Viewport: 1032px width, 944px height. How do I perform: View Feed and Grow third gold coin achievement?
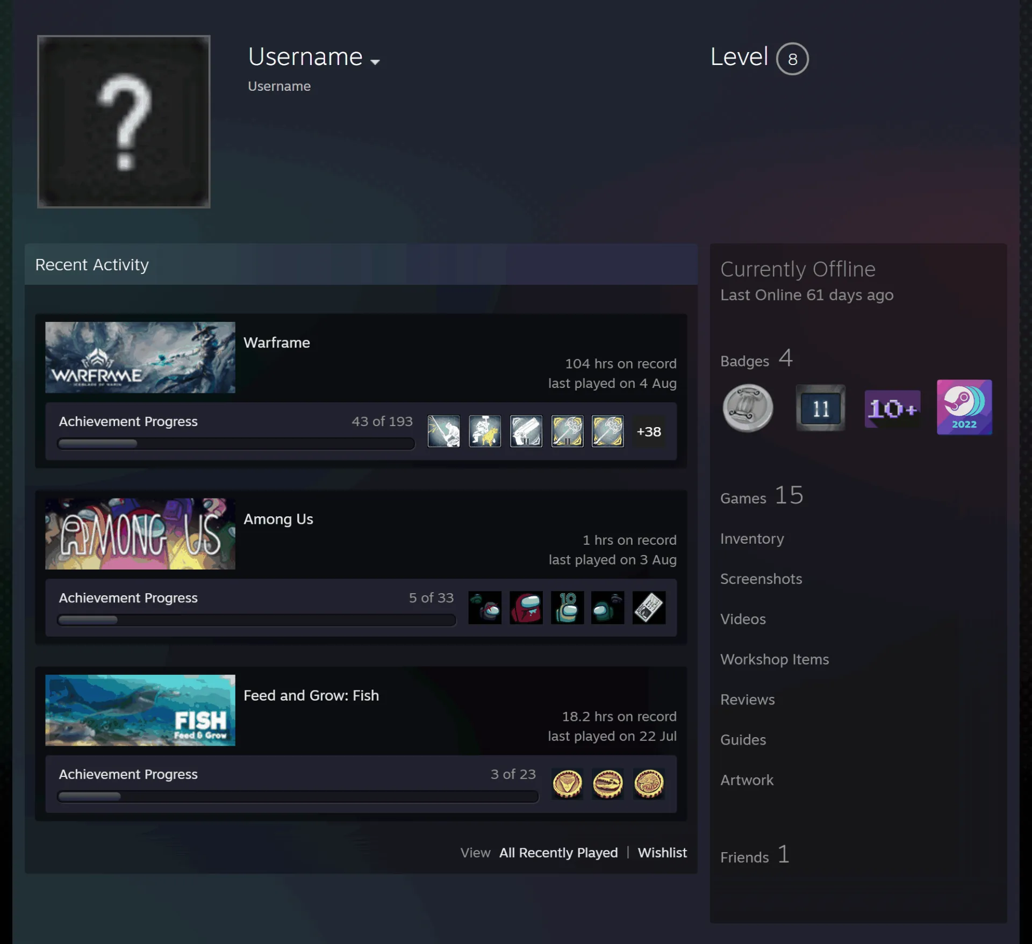click(x=649, y=784)
